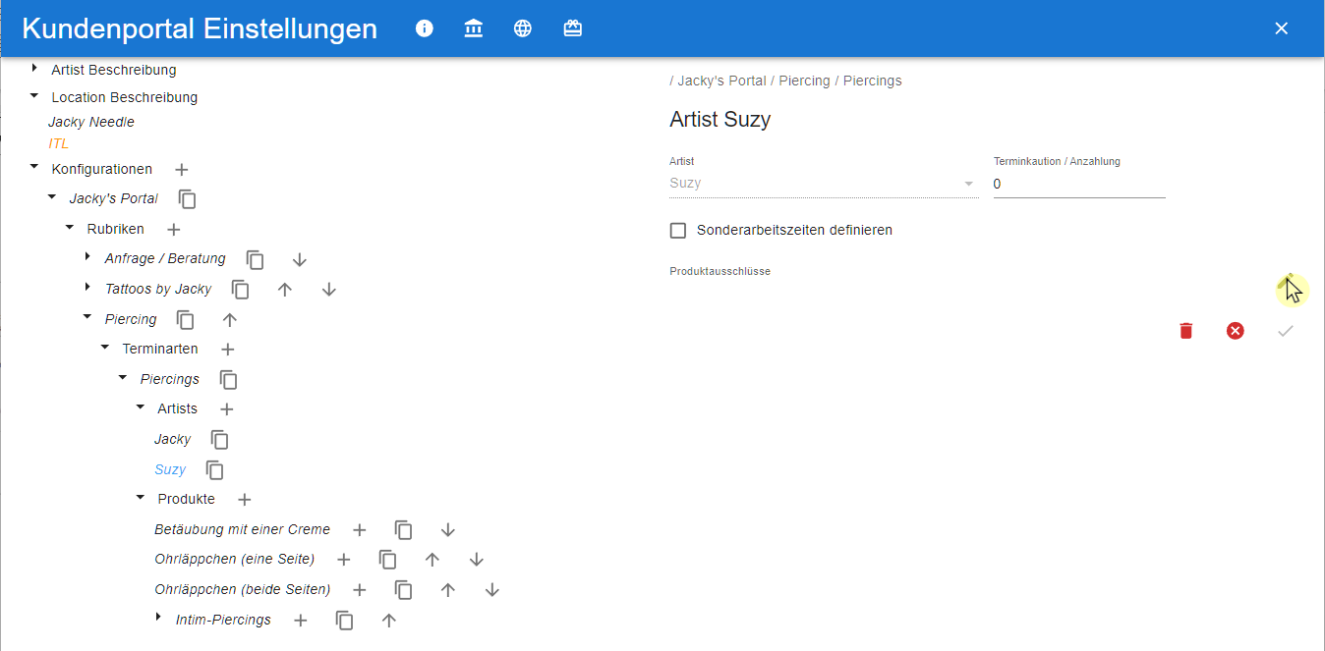Image resolution: width=1325 pixels, height=651 pixels.
Task: Add a new product under Produkte
Action: click(245, 500)
